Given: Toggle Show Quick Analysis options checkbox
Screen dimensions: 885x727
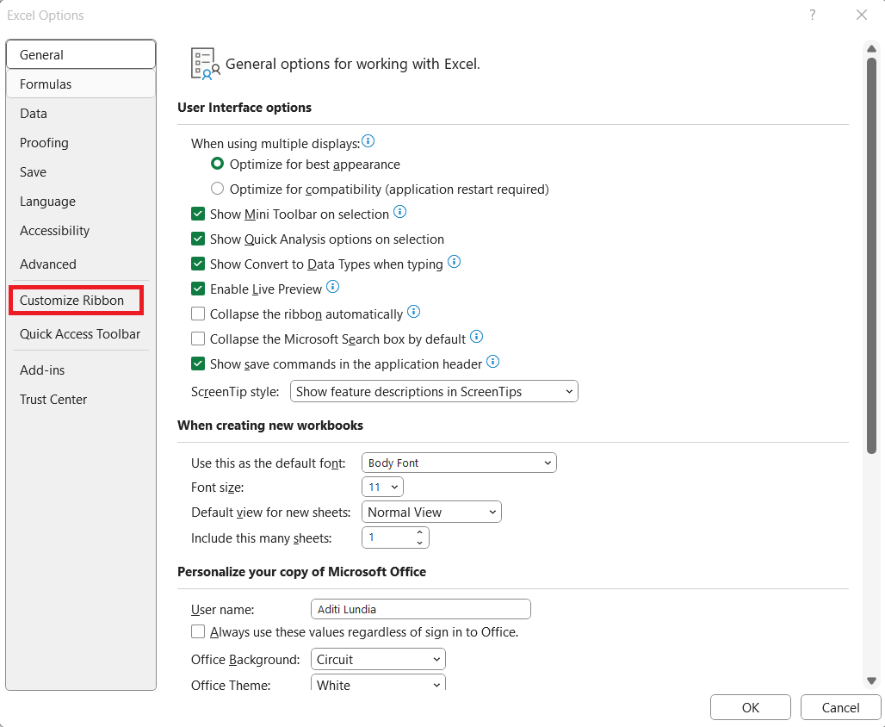Looking at the screenshot, I should pos(198,239).
